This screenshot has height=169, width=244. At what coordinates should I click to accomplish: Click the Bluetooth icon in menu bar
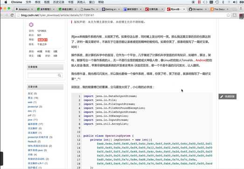pos(223,2)
